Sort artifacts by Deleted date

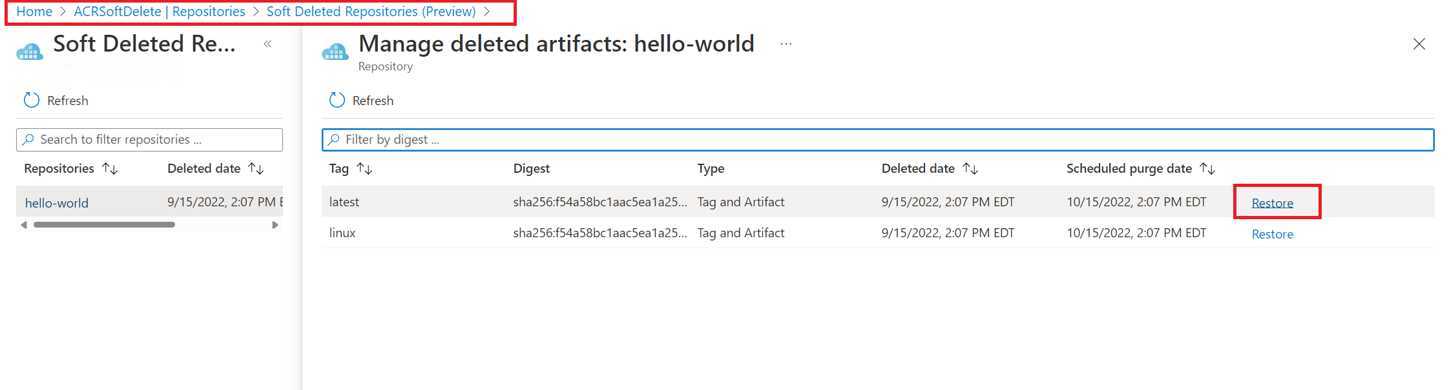point(970,169)
